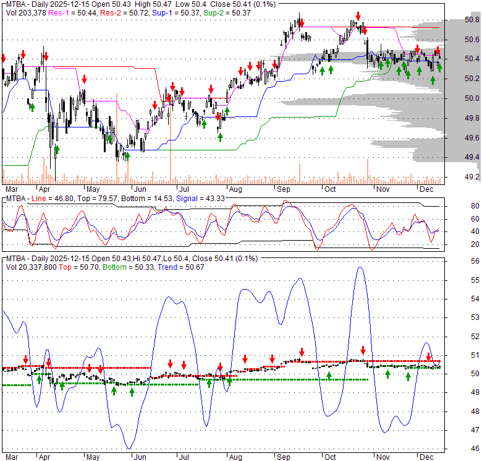Click 'High 50.47' in the top chart header
The width and height of the screenshot is (482, 461).
pos(153,4)
